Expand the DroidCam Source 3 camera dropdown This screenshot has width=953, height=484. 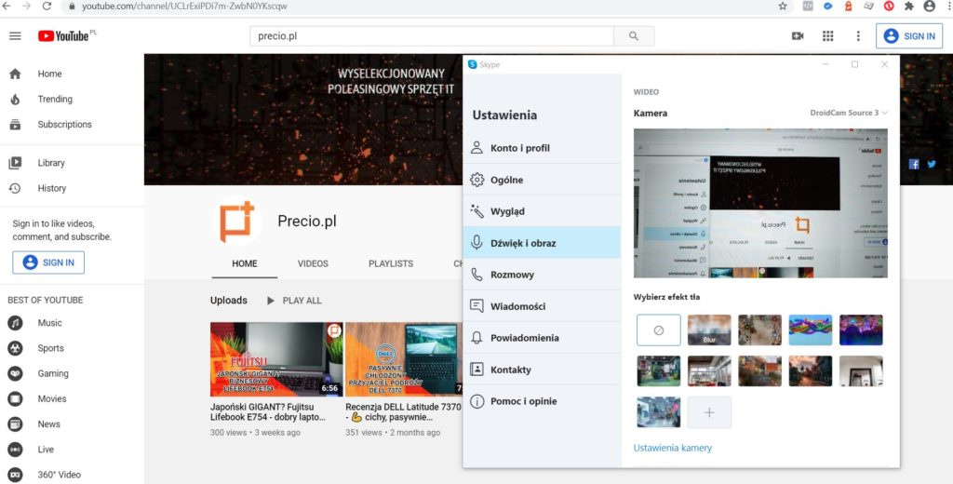[x=849, y=113]
